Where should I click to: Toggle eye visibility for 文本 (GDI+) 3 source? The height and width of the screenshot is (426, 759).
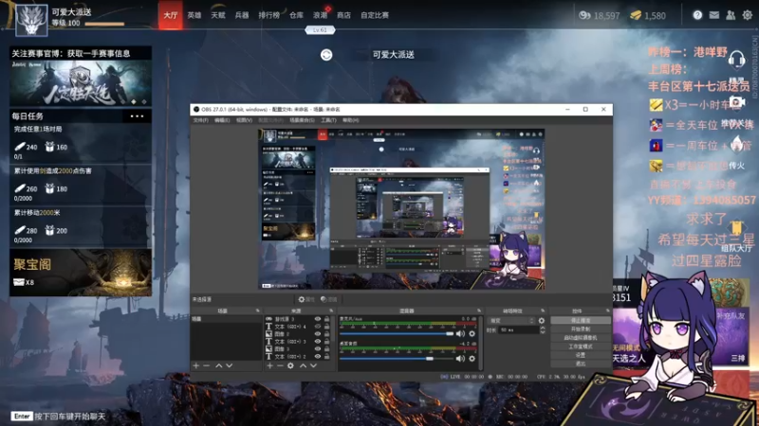pos(318,342)
